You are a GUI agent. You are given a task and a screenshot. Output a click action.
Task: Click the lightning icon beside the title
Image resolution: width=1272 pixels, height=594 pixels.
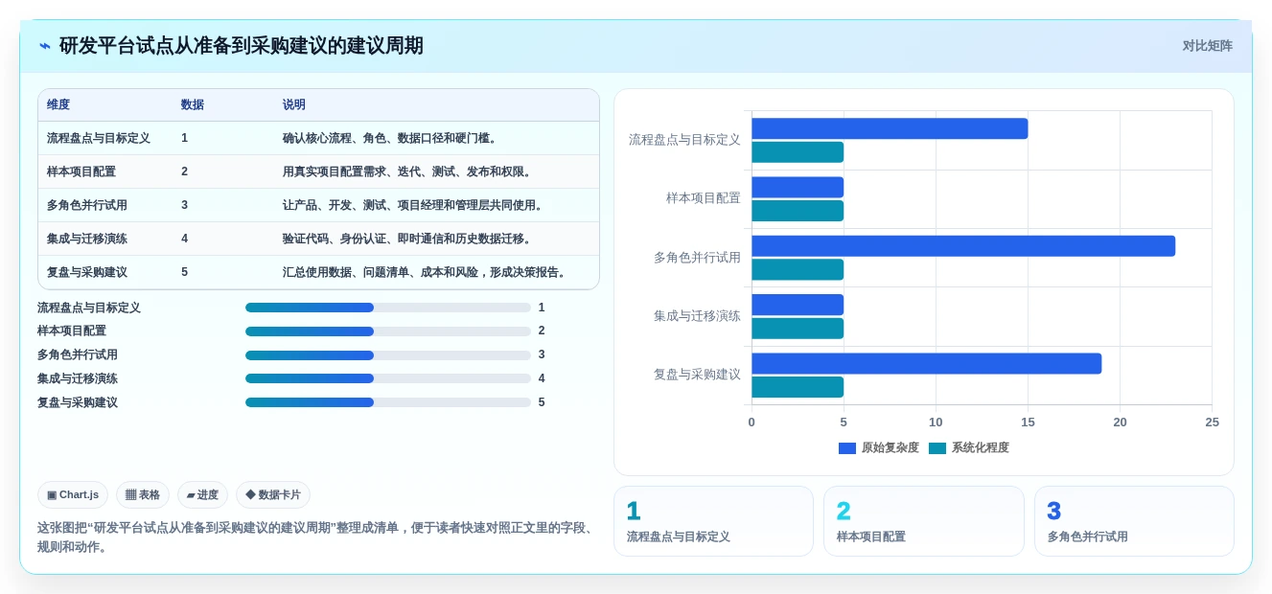[x=45, y=46]
